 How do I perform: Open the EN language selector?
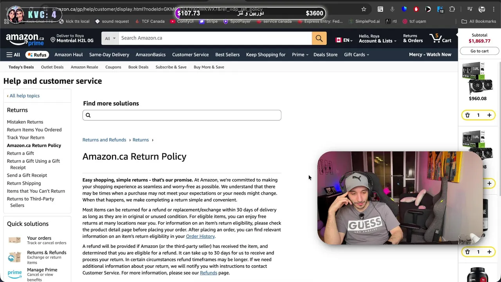pos(344,40)
